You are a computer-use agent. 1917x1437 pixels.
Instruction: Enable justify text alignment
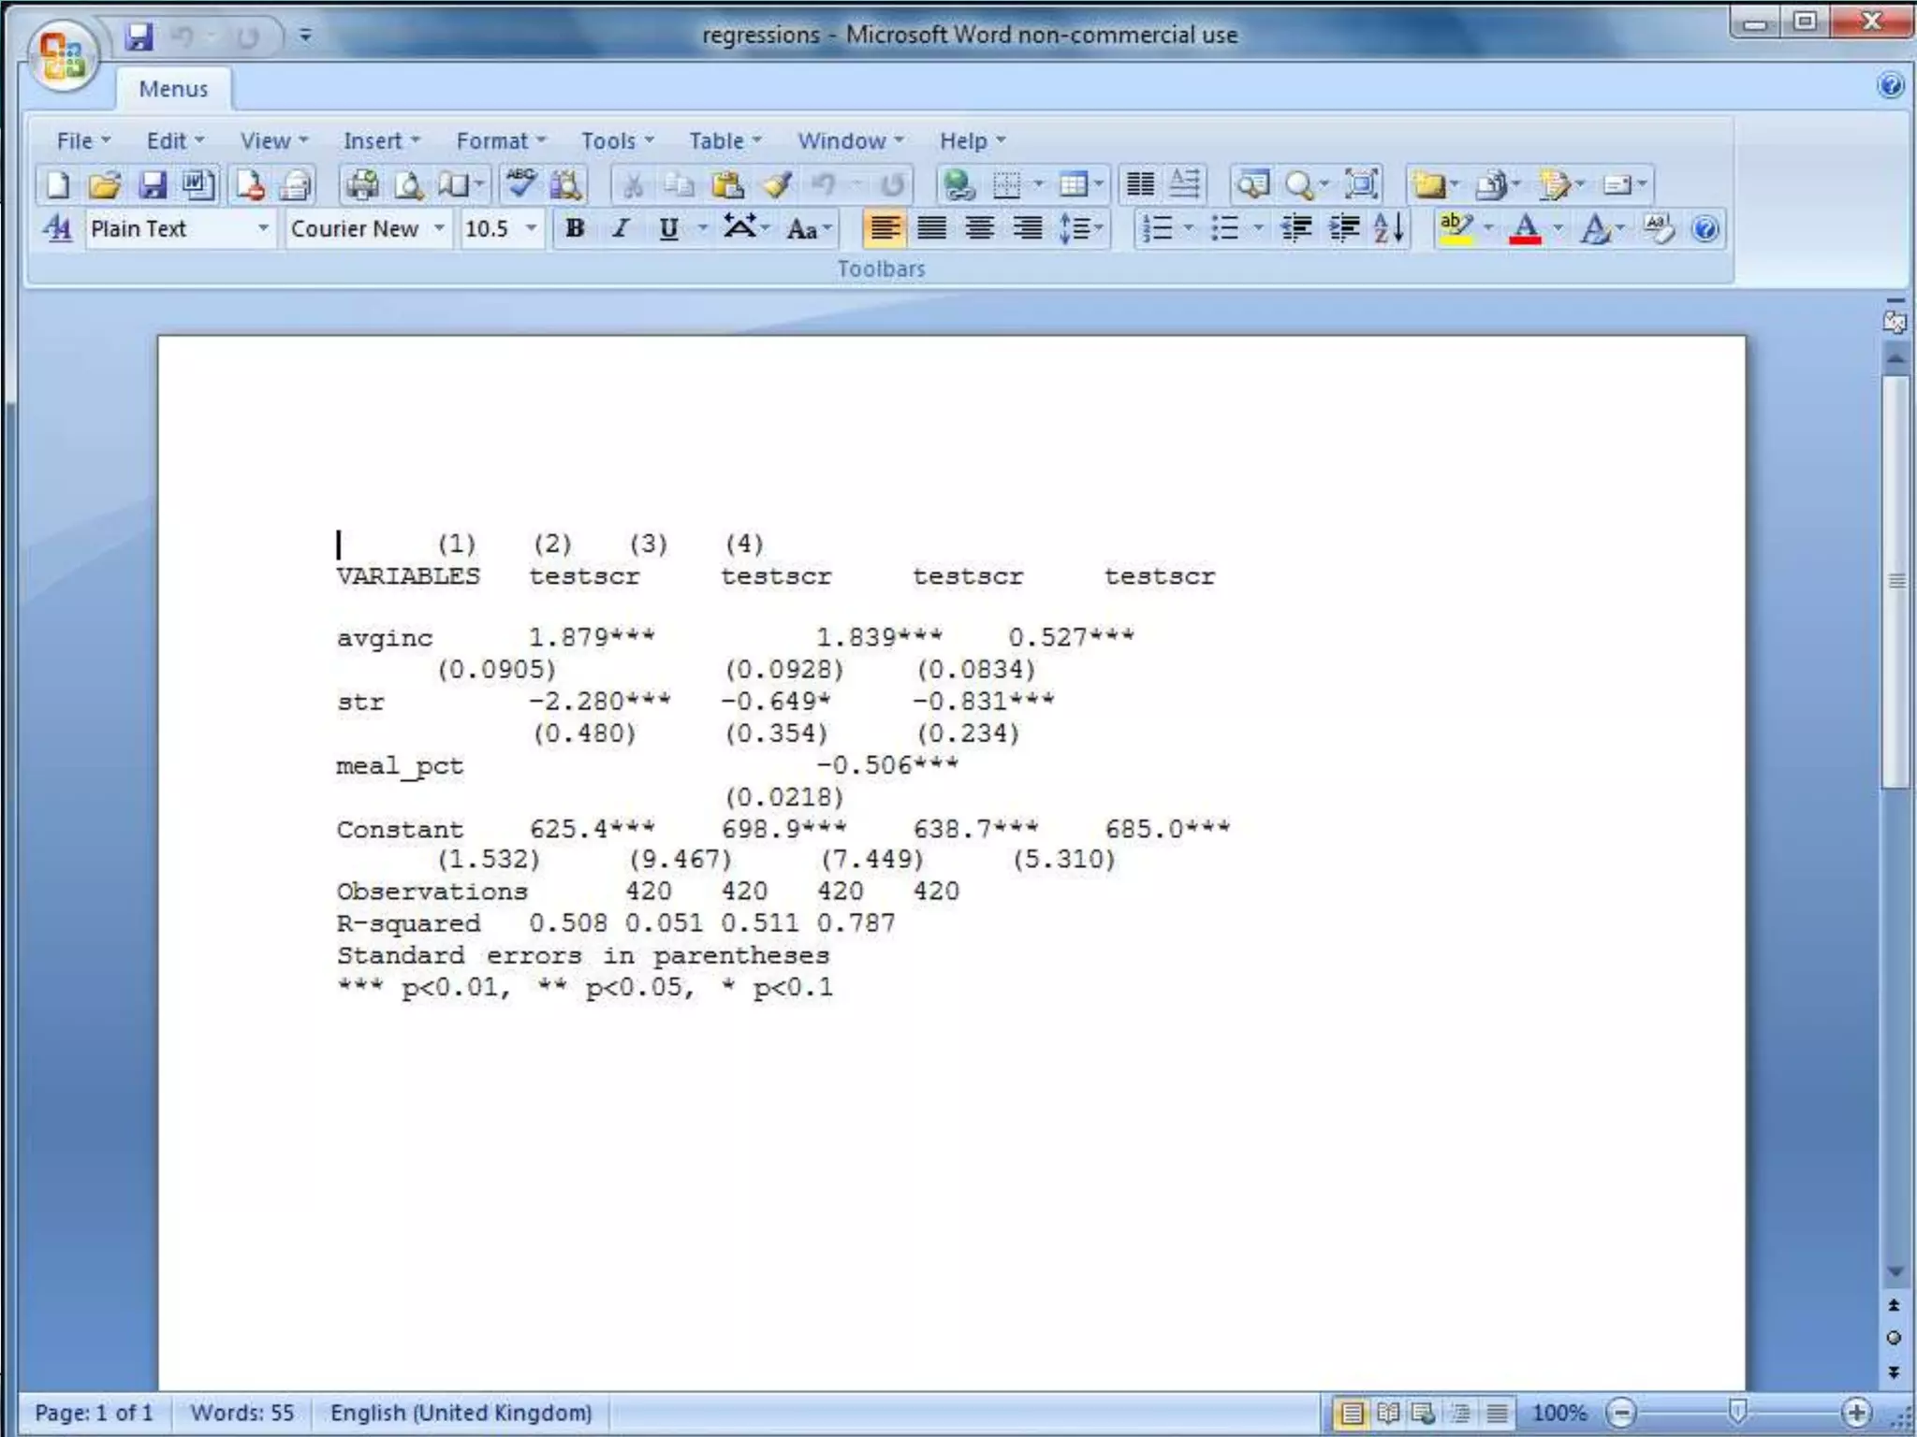931,228
